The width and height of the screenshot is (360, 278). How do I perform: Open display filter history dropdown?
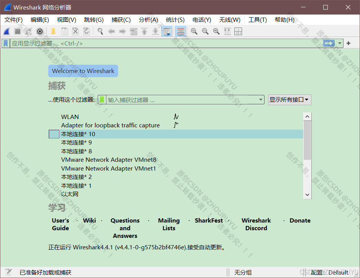pos(340,43)
